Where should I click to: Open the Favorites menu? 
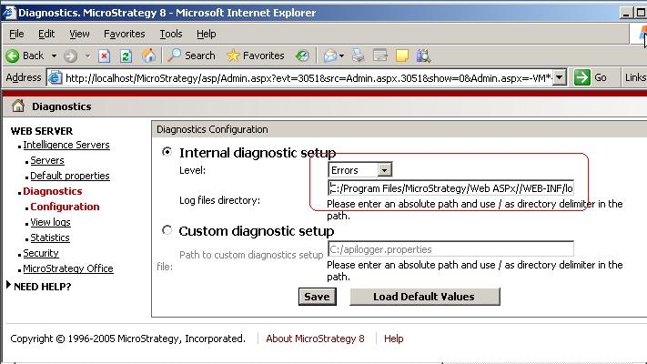124,34
